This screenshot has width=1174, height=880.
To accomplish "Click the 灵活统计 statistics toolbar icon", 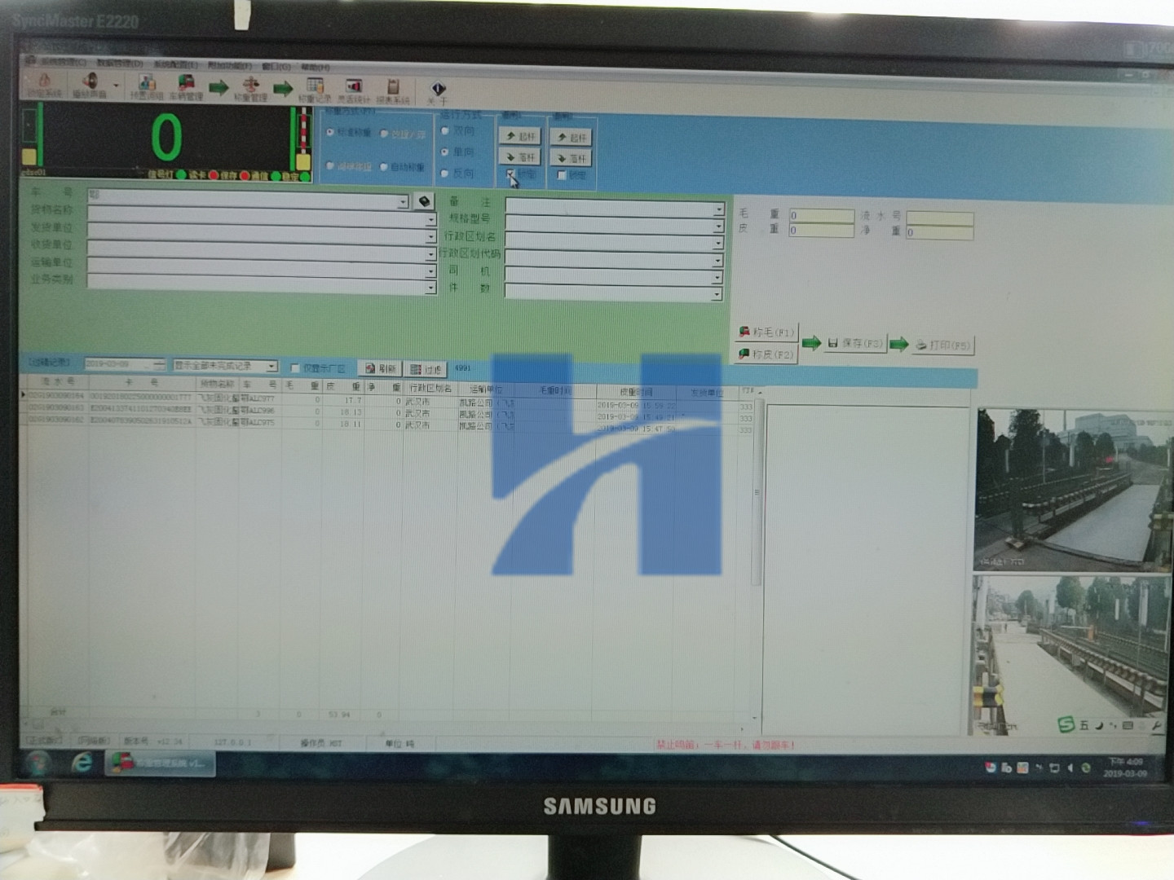I will (x=353, y=90).
